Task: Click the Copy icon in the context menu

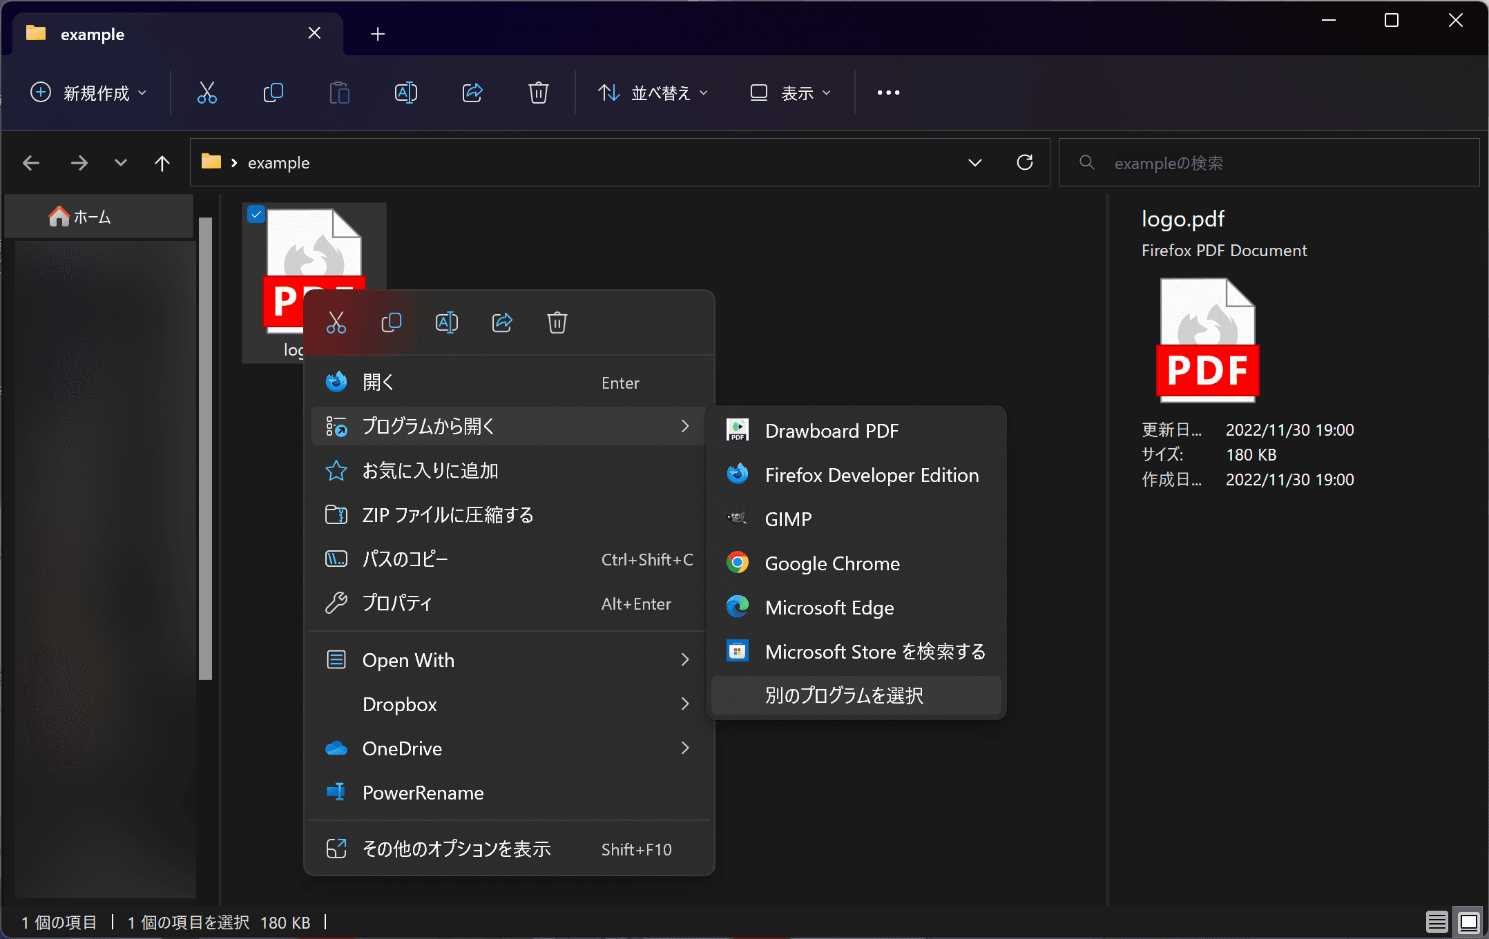Action: [392, 322]
